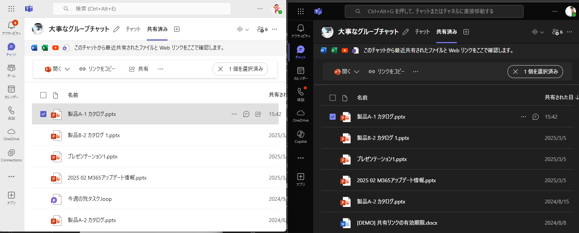The height and width of the screenshot is (233, 579).
Task: Show more apps in the dark sidebar
Action: tap(301, 158)
